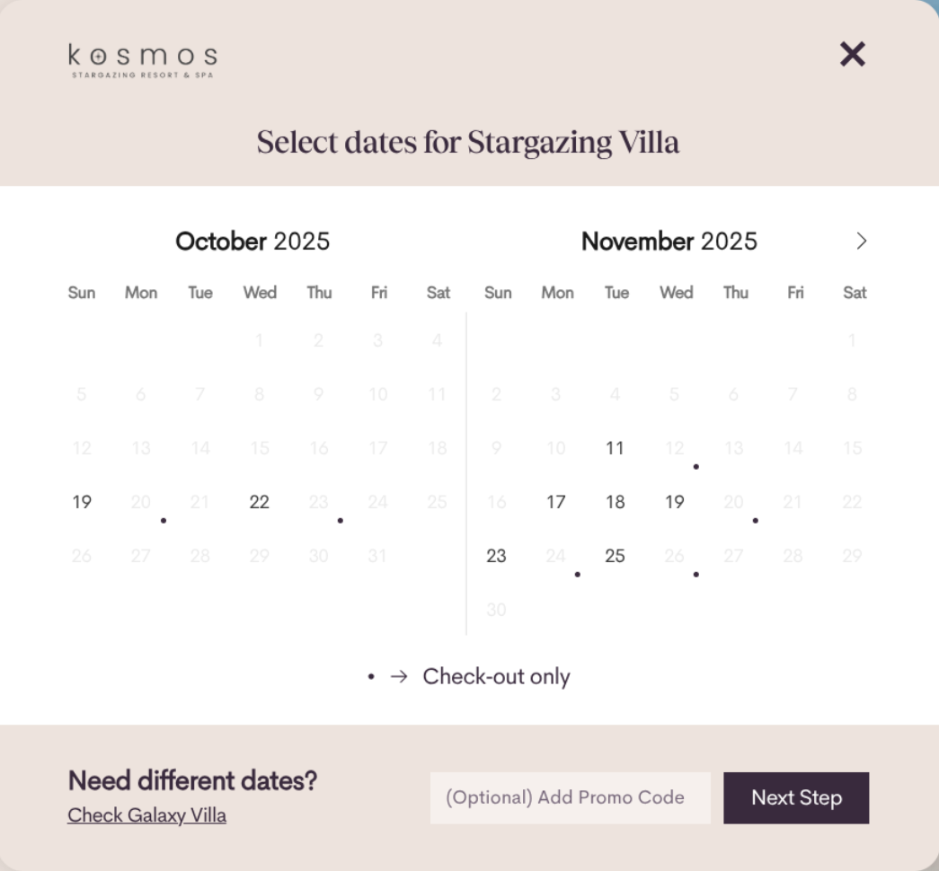
Task: Select October 22 on calendar
Action: tap(260, 502)
